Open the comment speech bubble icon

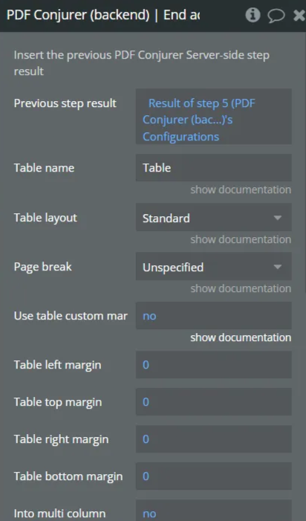[276, 16]
